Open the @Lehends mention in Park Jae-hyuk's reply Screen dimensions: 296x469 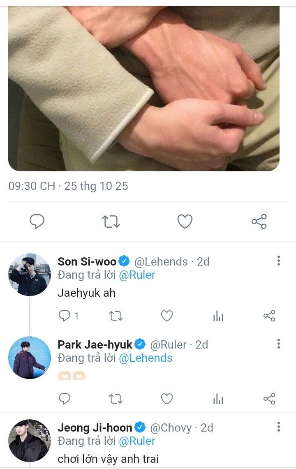(146, 358)
